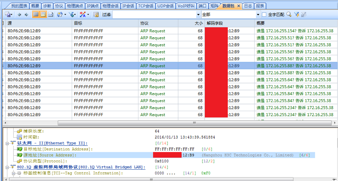This screenshot has height=181, width=338.
Task: Close the 数据包 tab
Action: click(239, 6)
